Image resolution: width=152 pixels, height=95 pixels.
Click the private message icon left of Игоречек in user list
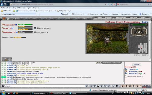(x=126, y=71)
